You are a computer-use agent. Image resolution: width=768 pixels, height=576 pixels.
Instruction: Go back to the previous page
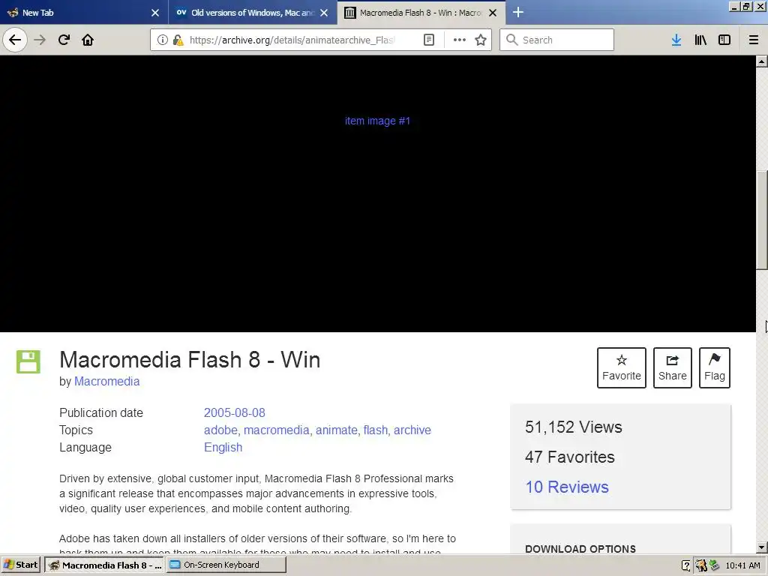[x=15, y=40]
